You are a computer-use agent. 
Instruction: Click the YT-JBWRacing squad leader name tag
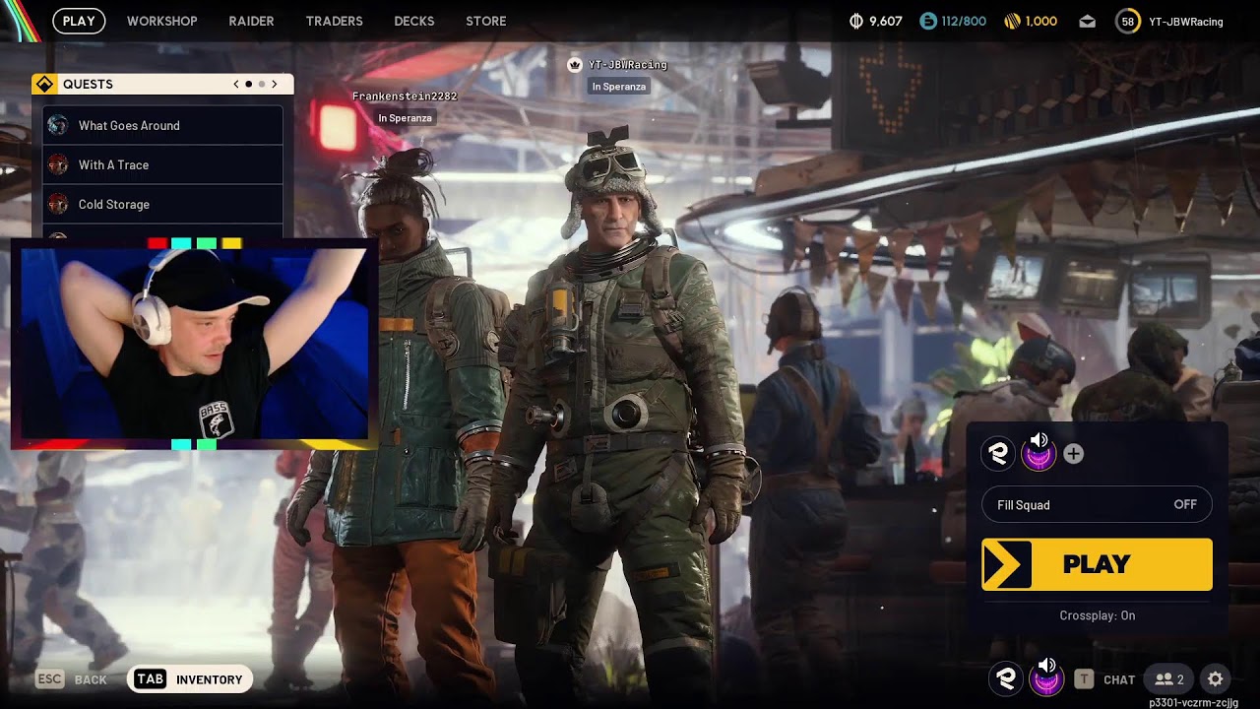628,65
